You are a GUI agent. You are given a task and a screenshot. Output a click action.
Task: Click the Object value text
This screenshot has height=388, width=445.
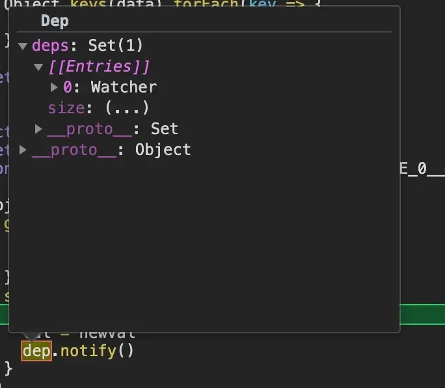[163, 150]
